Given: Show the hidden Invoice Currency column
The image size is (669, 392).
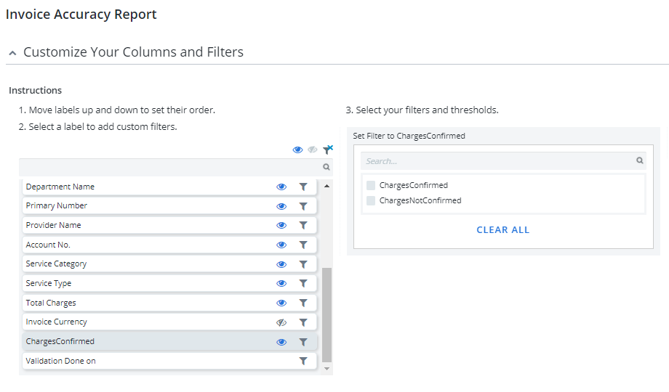Looking at the screenshot, I should [281, 322].
